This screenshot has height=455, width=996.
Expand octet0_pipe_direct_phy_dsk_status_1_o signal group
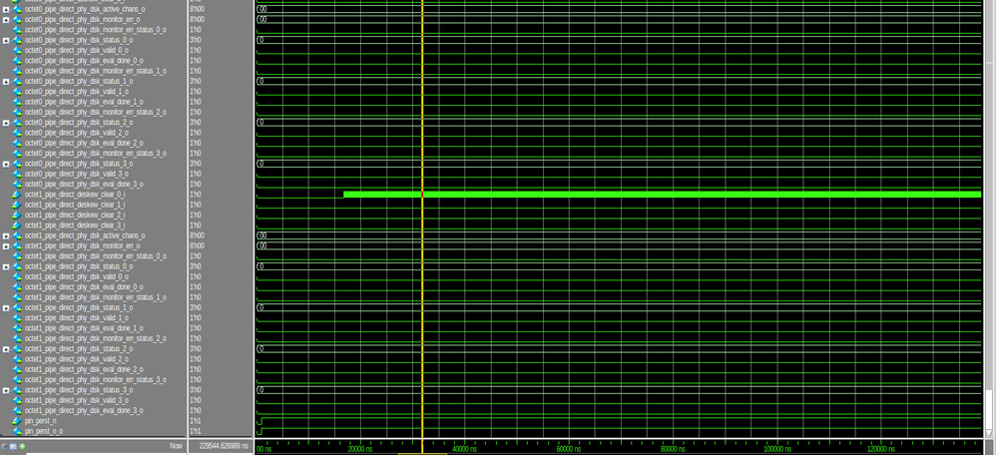click(6, 82)
